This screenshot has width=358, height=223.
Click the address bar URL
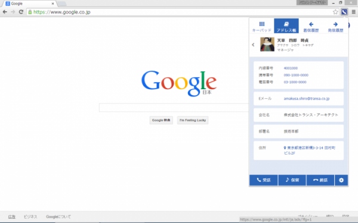62,12
